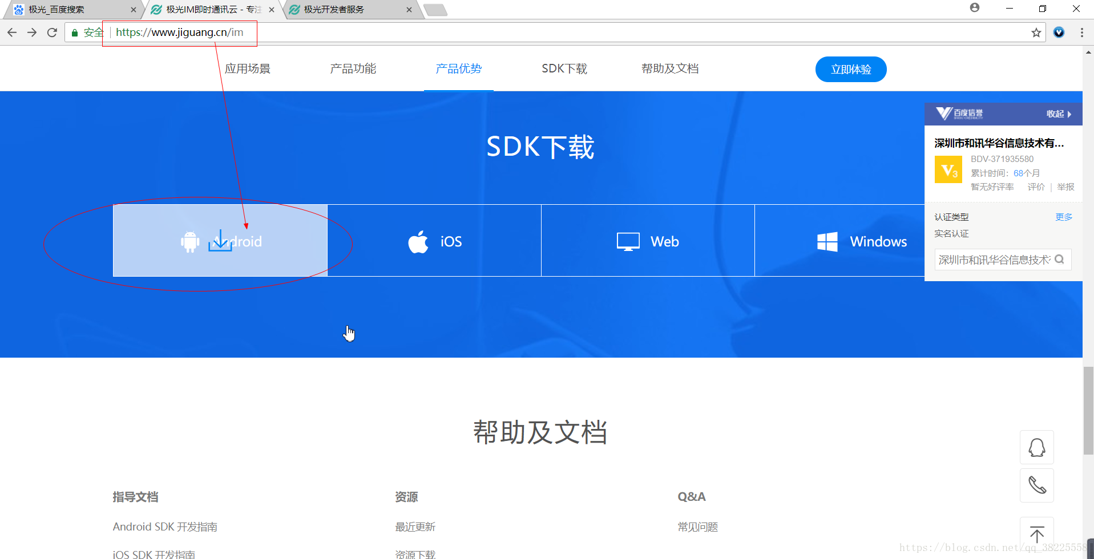
Task: Open the Android SDK 开发指南 link
Action: 165,526
